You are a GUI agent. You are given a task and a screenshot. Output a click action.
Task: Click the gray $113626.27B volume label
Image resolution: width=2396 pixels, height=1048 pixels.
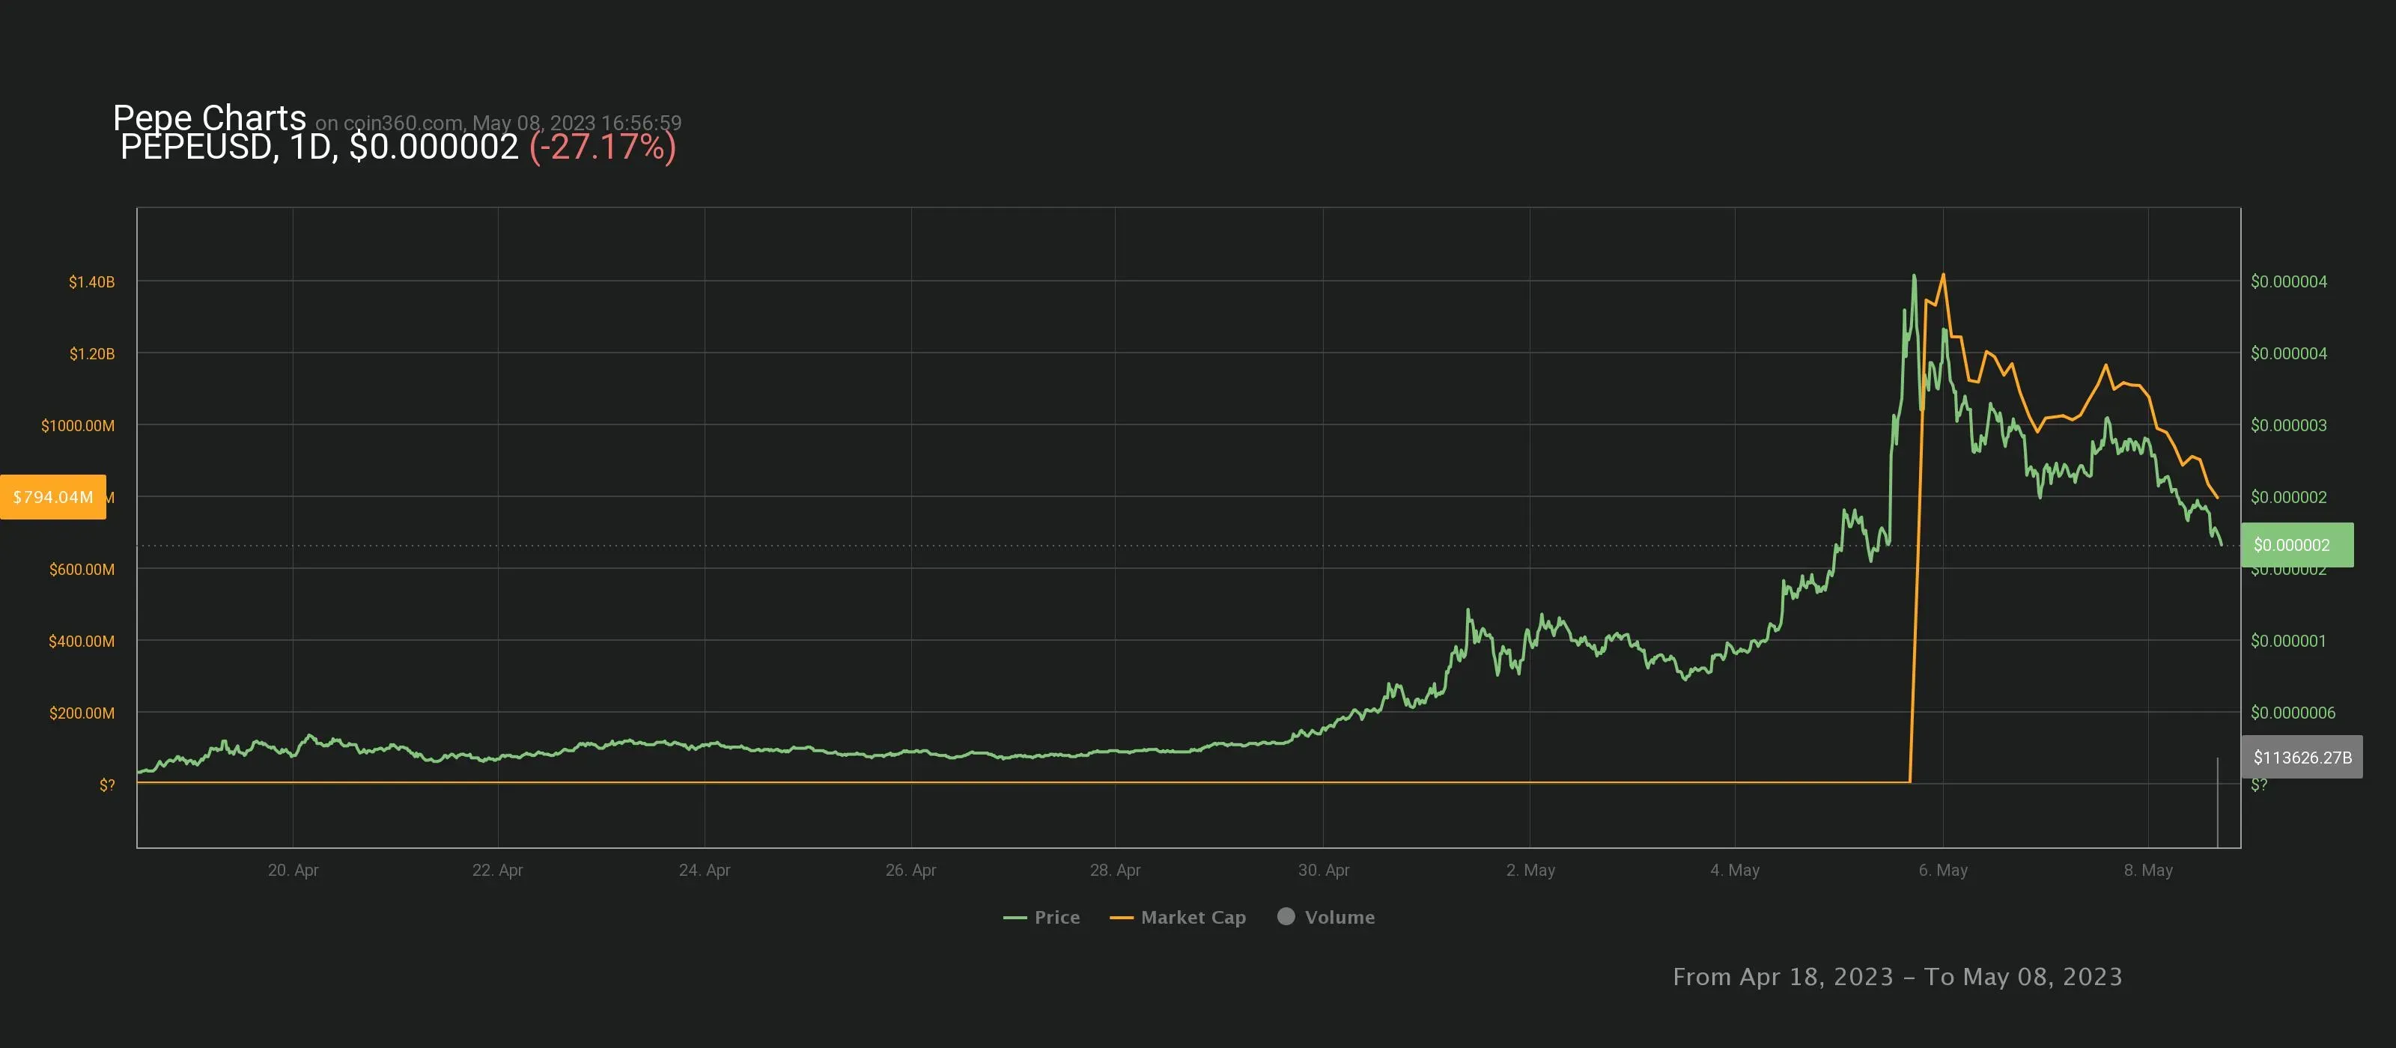2301,757
